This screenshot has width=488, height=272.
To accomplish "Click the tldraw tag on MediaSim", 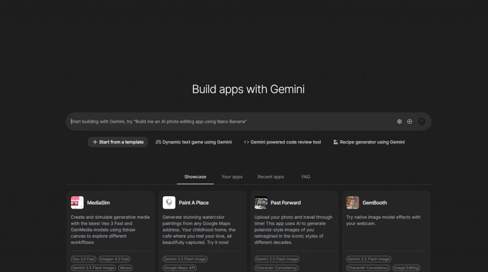I will [125, 268].
